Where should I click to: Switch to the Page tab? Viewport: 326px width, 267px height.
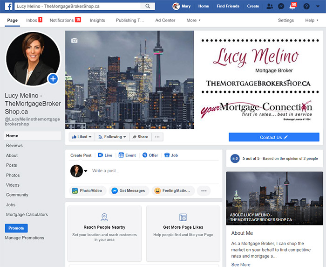pyautogui.click(x=12, y=21)
